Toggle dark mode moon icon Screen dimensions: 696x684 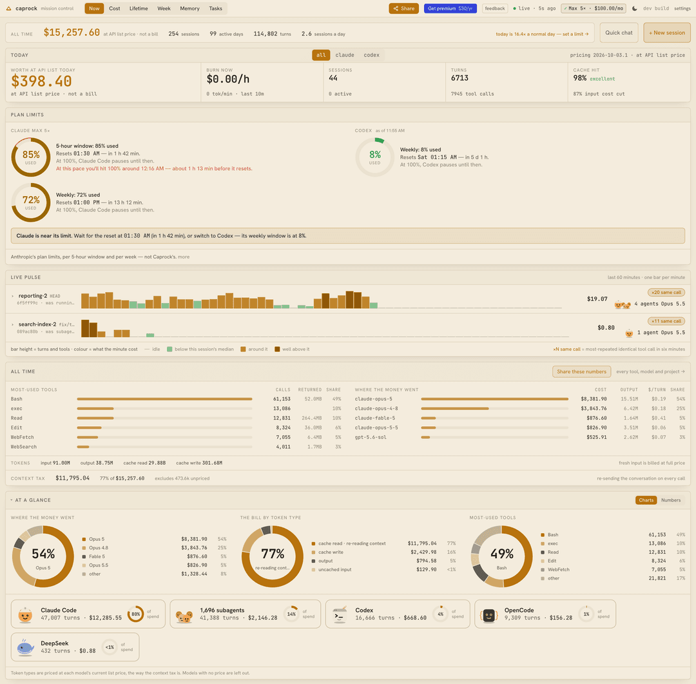[x=635, y=8]
